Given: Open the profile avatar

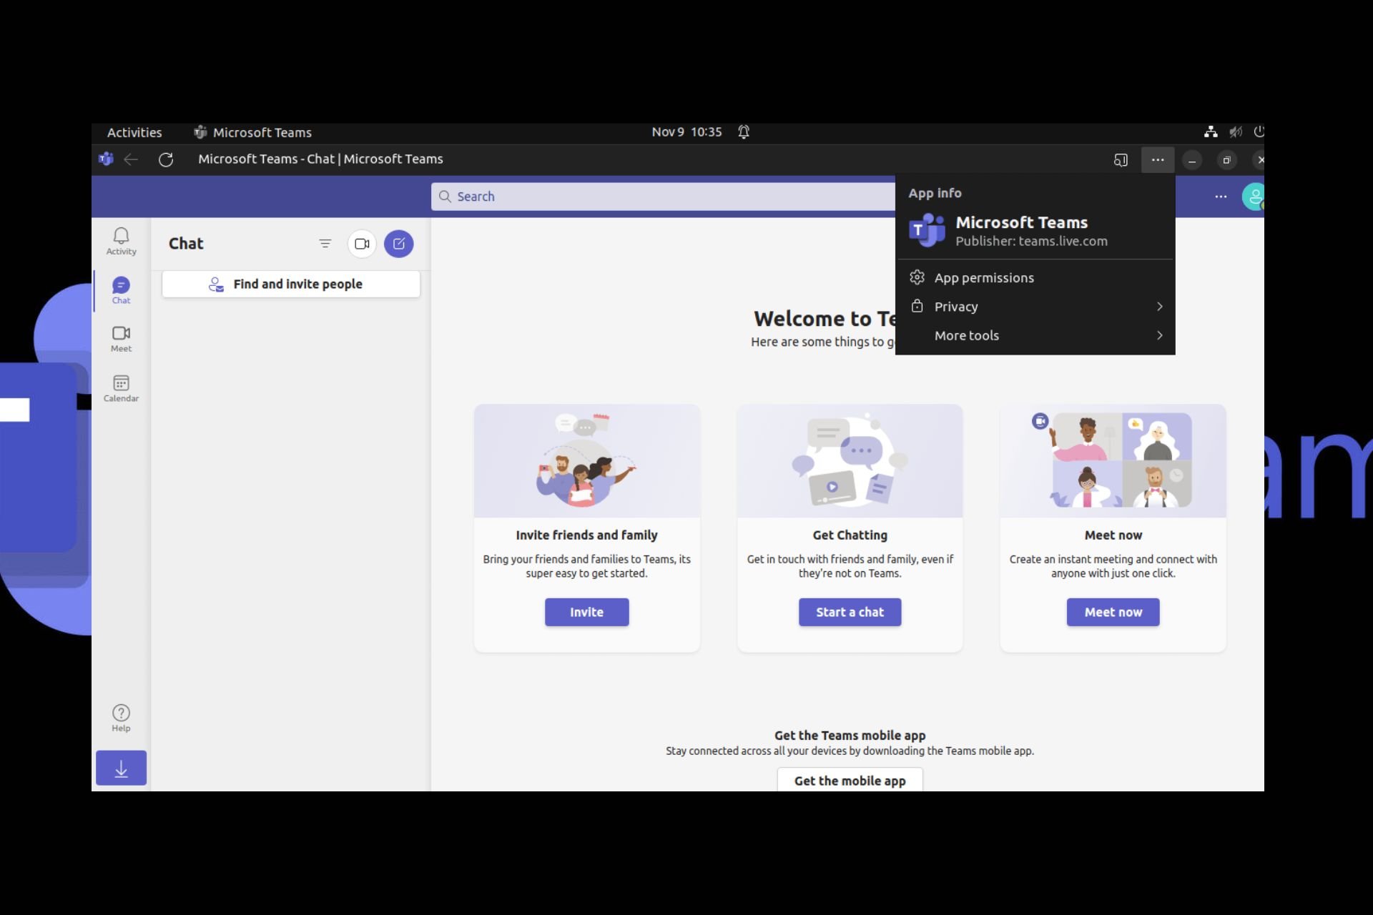Looking at the screenshot, I should point(1254,197).
